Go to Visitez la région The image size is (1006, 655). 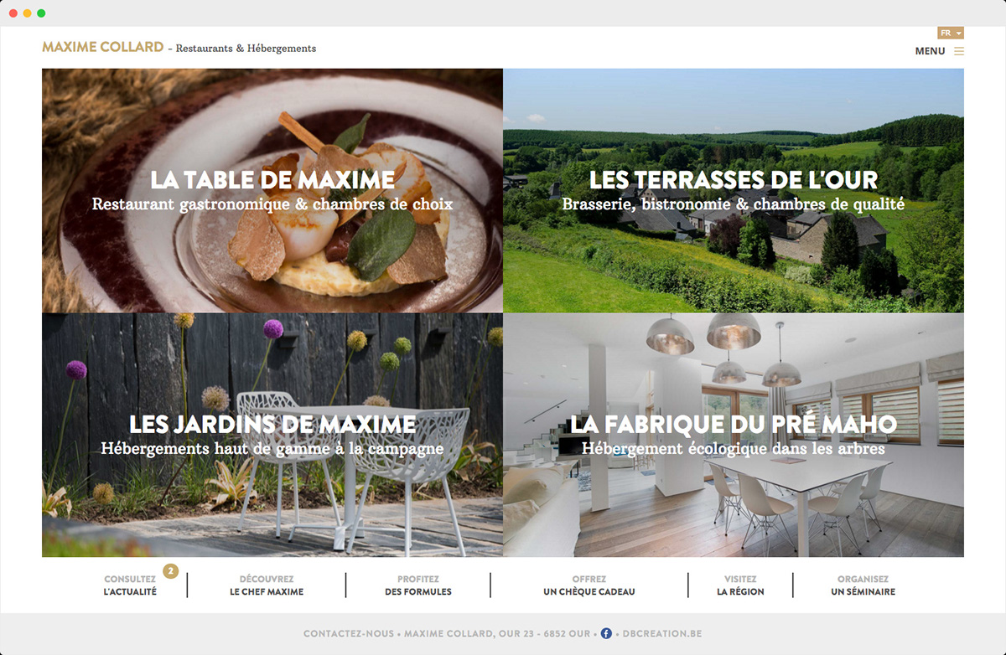[740, 585]
